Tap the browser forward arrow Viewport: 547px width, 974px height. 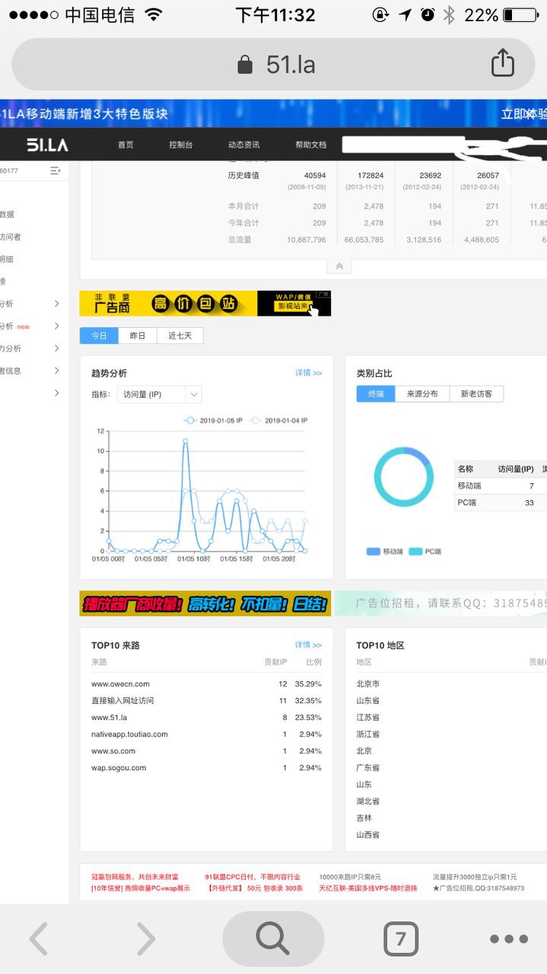(145, 939)
